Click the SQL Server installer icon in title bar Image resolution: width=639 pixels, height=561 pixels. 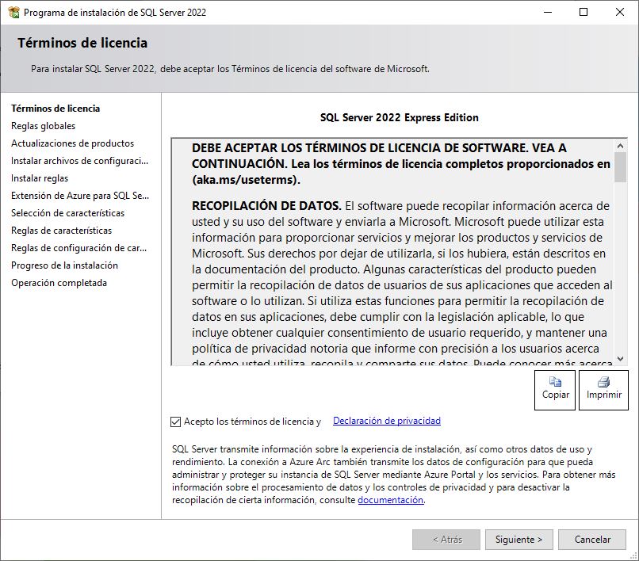click(x=13, y=12)
